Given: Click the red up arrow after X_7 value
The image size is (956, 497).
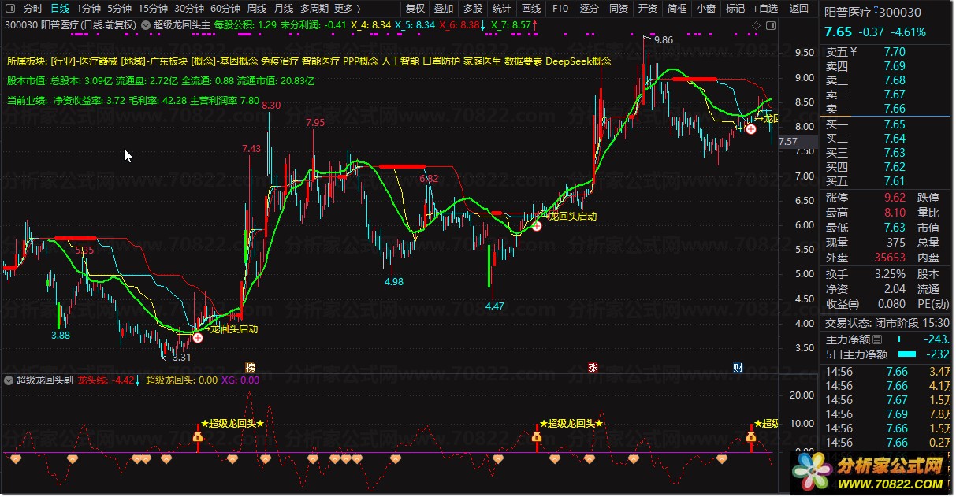Looking at the screenshot, I should click(536, 25).
